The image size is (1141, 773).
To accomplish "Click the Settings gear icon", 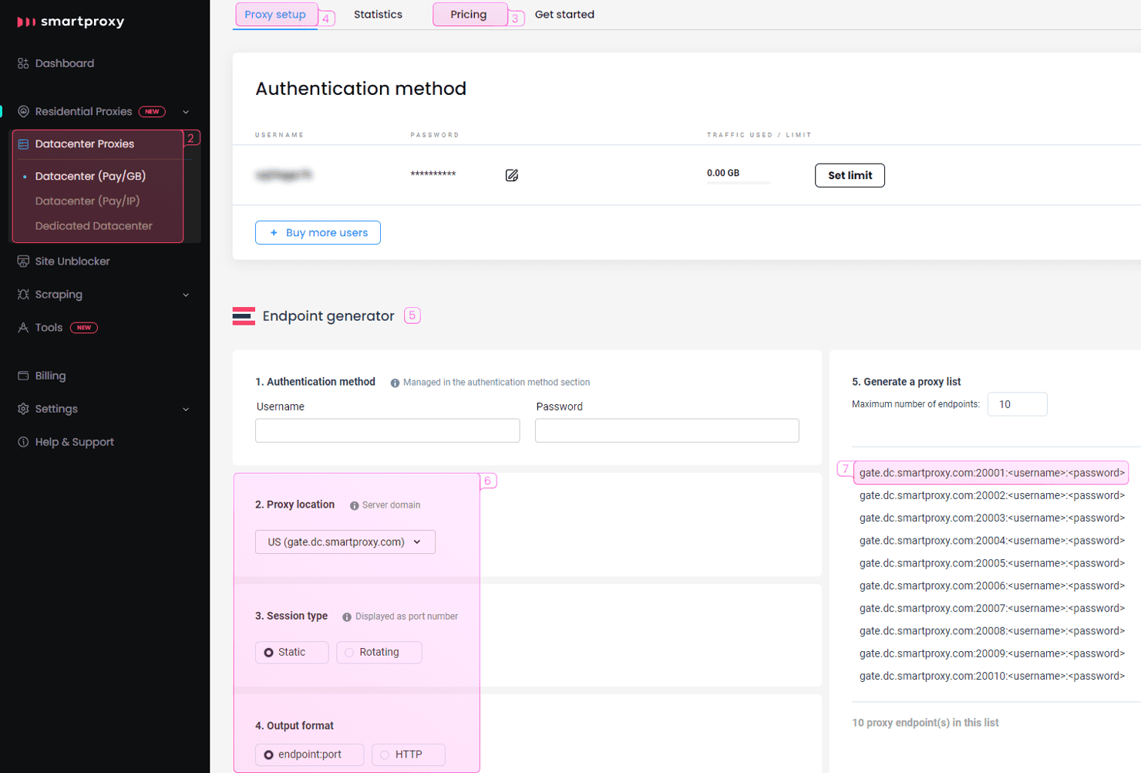I will [x=23, y=409].
